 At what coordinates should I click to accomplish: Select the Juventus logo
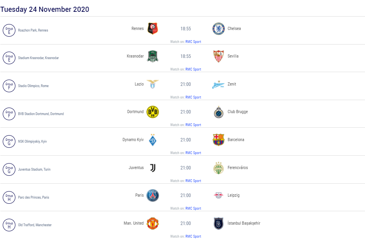click(153, 167)
